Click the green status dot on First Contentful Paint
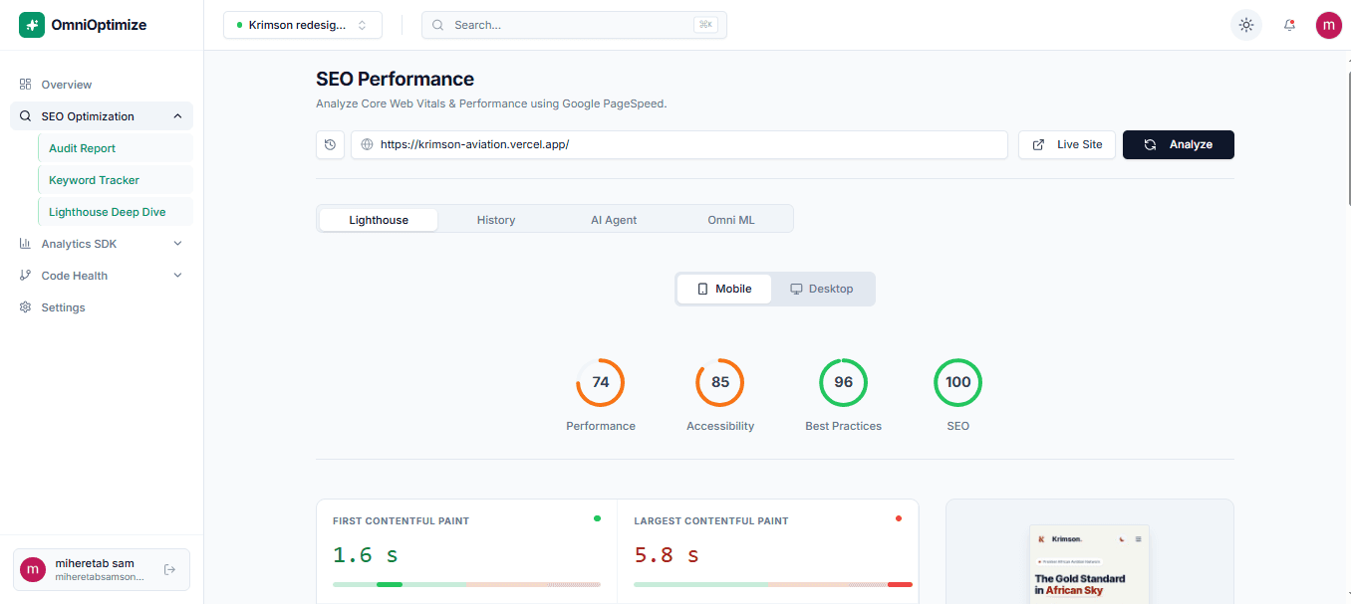 [x=597, y=517]
